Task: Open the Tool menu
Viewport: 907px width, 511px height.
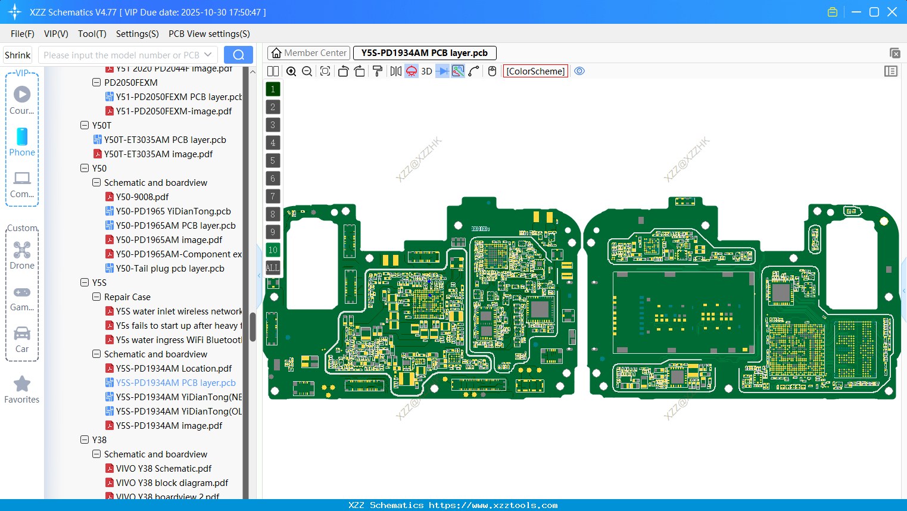Action: point(92,34)
